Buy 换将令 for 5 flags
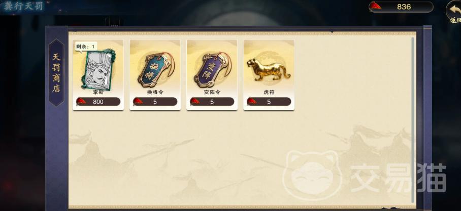The height and width of the screenshot is (211, 461). coord(155,102)
